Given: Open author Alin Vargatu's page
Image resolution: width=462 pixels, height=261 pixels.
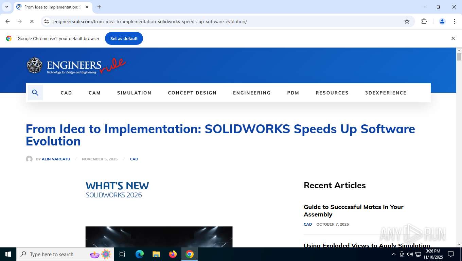Looking at the screenshot, I should (x=56, y=159).
